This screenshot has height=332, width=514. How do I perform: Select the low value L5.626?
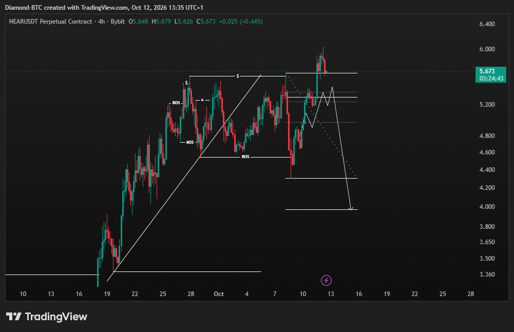point(184,22)
